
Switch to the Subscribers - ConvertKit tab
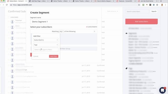tap(17, 1)
